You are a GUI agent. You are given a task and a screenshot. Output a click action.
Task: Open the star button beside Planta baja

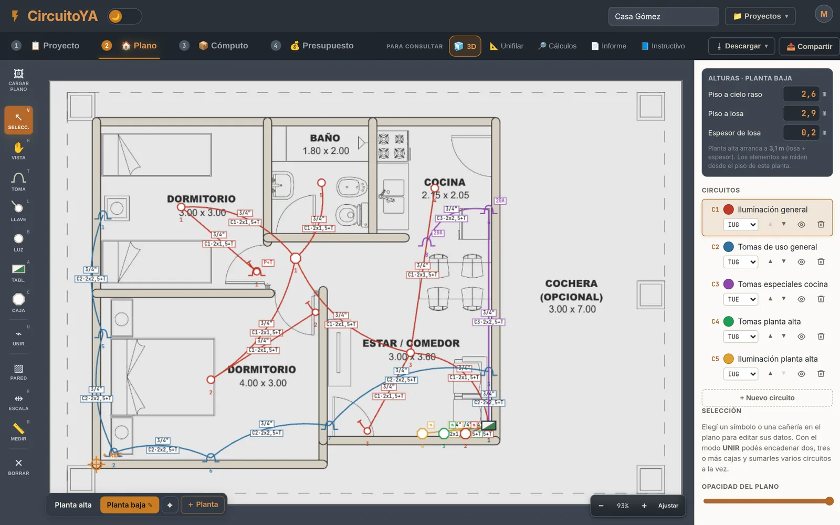[170, 505]
